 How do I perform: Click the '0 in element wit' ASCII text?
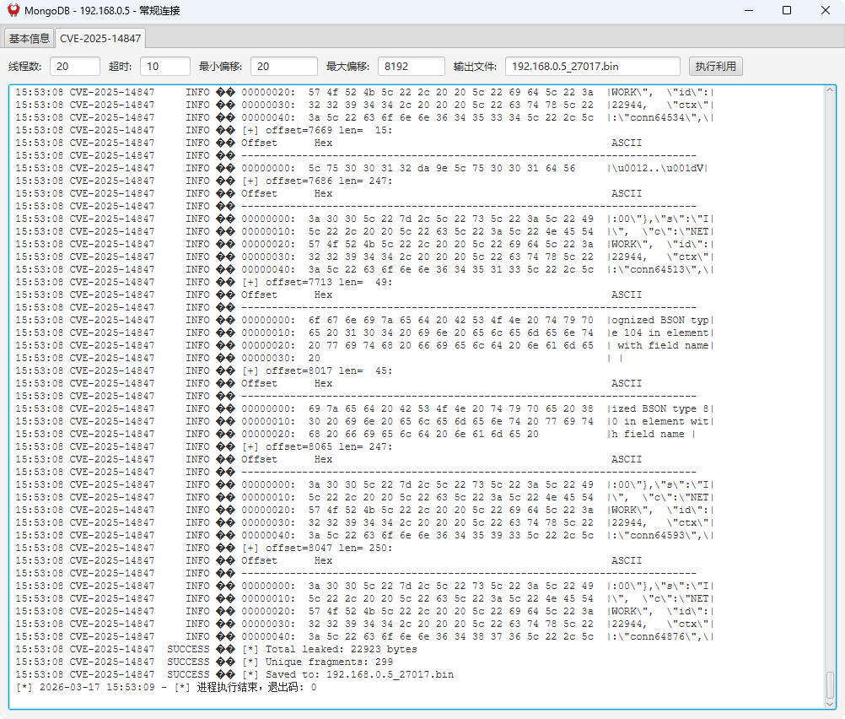pos(660,421)
